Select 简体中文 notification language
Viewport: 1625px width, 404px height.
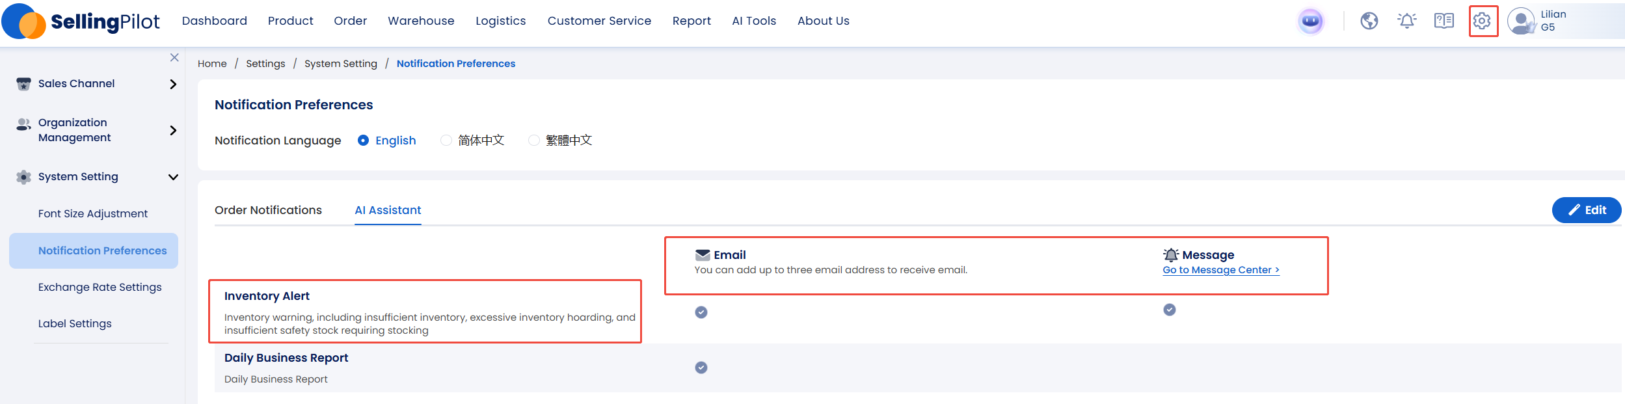coord(446,141)
